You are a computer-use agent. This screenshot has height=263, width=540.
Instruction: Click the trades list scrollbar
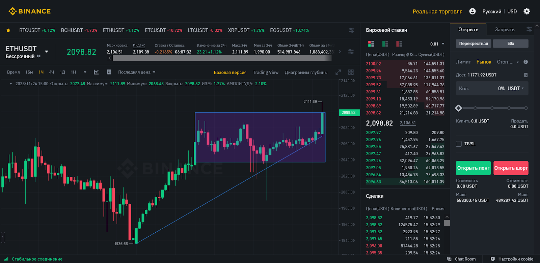point(447,223)
